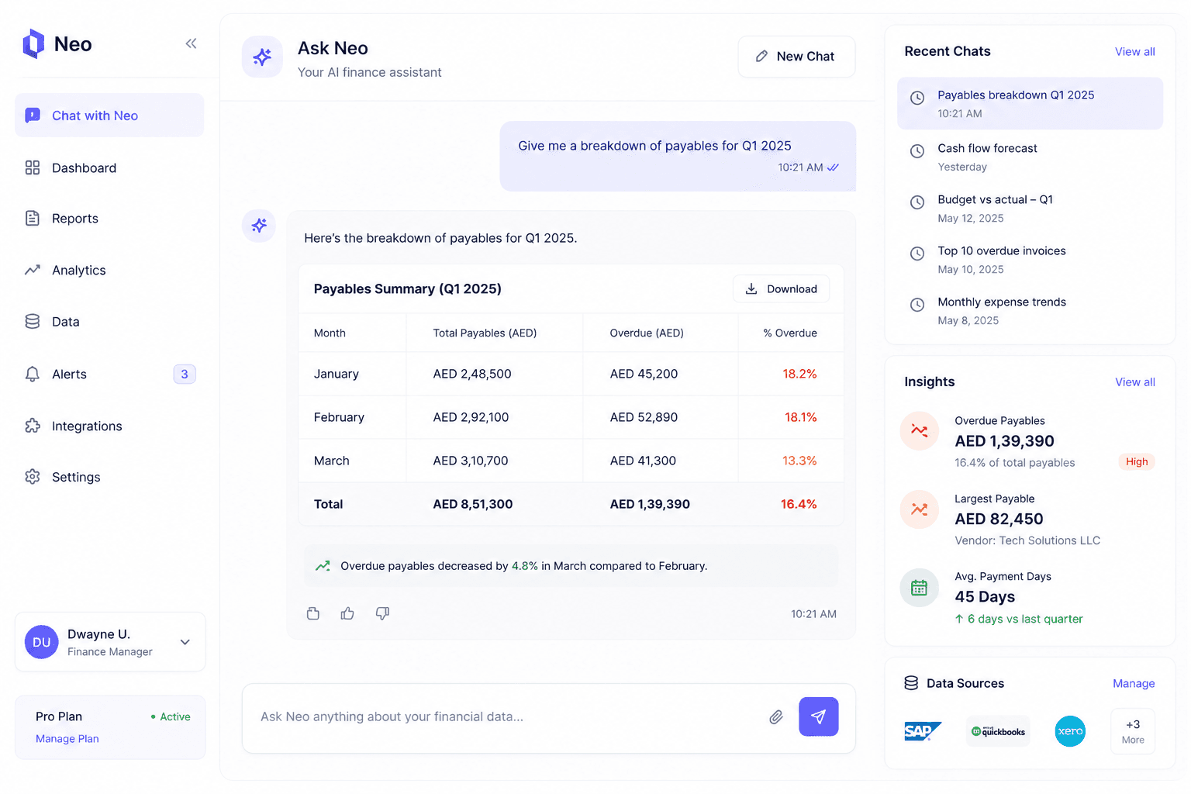Click the Alerts bell icon
This screenshot has height=794, width=1191.
(x=33, y=375)
